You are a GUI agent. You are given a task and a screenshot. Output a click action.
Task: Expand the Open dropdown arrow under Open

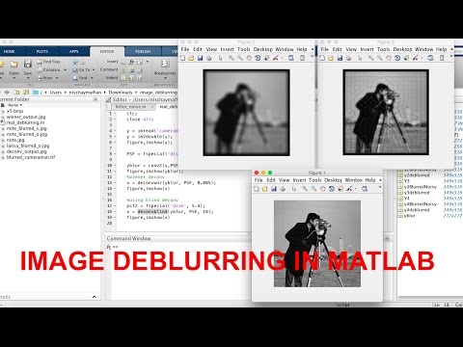tap(14, 78)
